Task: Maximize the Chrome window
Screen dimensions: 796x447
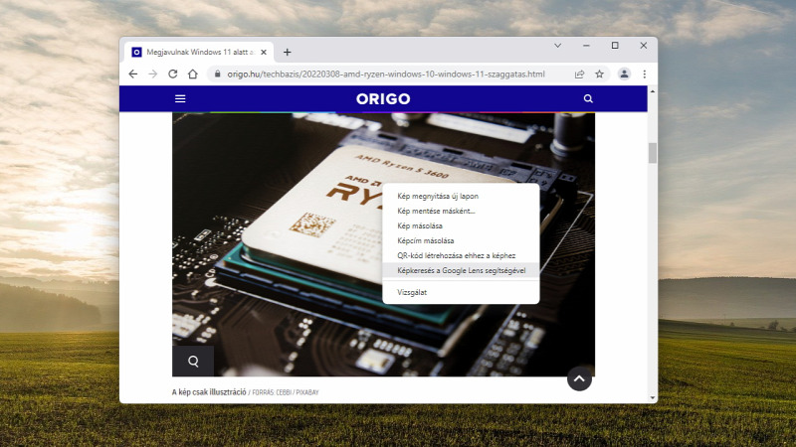Action: [615, 45]
